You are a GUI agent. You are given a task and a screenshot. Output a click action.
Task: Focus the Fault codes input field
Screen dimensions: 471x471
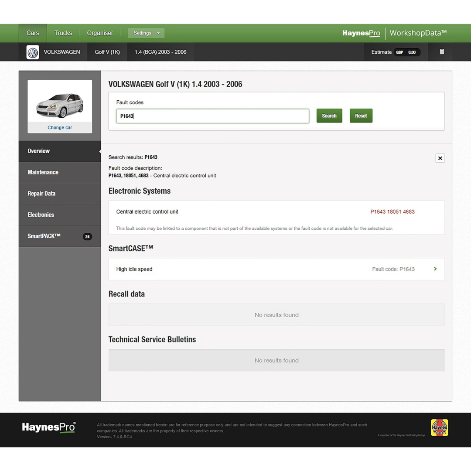212,116
